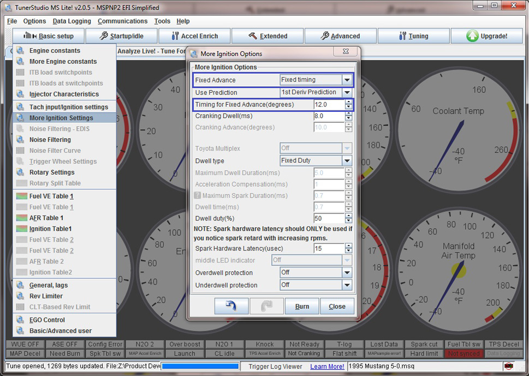Open the Learn More! link
This screenshot has width=529, height=376.
(x=327, y=366)
